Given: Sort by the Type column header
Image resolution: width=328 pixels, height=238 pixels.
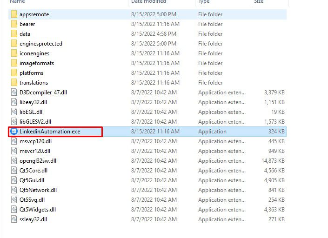Looking at the screenshot, I should pos(204,1).
